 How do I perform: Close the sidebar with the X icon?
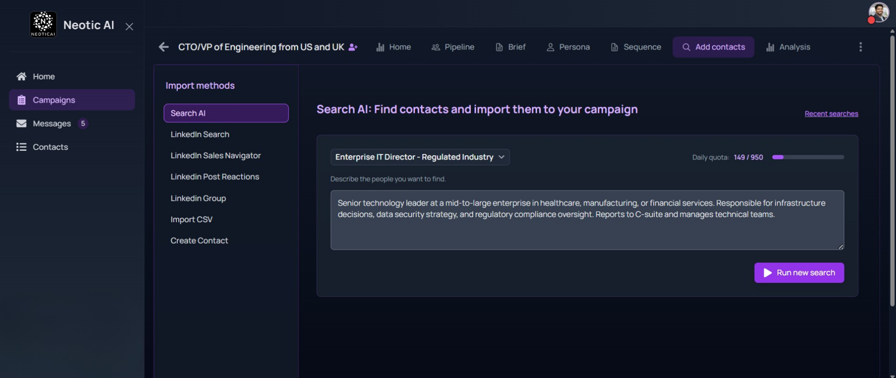pos(130,26)
